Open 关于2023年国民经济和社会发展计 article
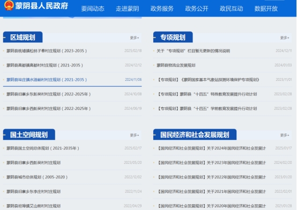The width and height of the screenshot is (297, 210). click(211, 162)
